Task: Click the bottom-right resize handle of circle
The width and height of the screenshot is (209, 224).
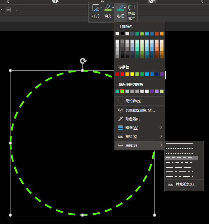Action: tap(154, 215)
